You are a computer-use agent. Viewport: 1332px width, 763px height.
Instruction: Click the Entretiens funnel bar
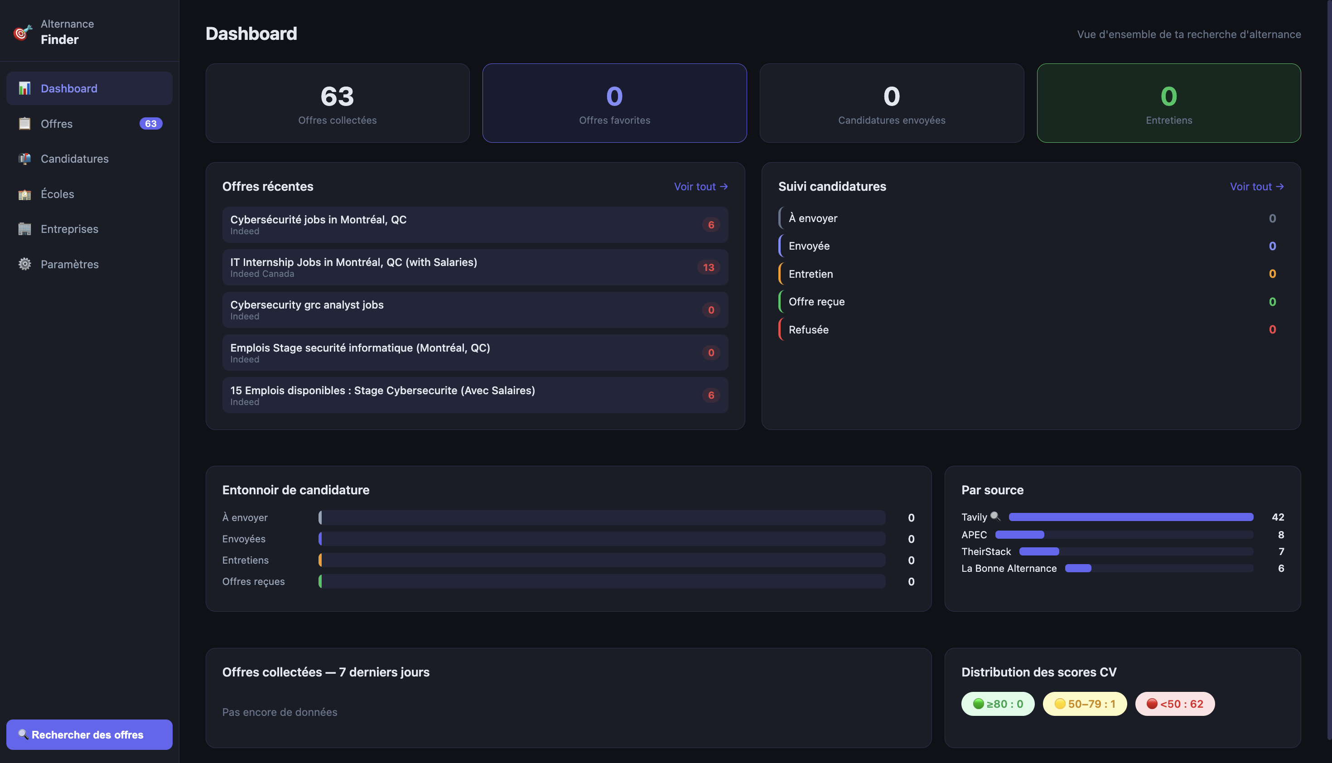point(602,560)
